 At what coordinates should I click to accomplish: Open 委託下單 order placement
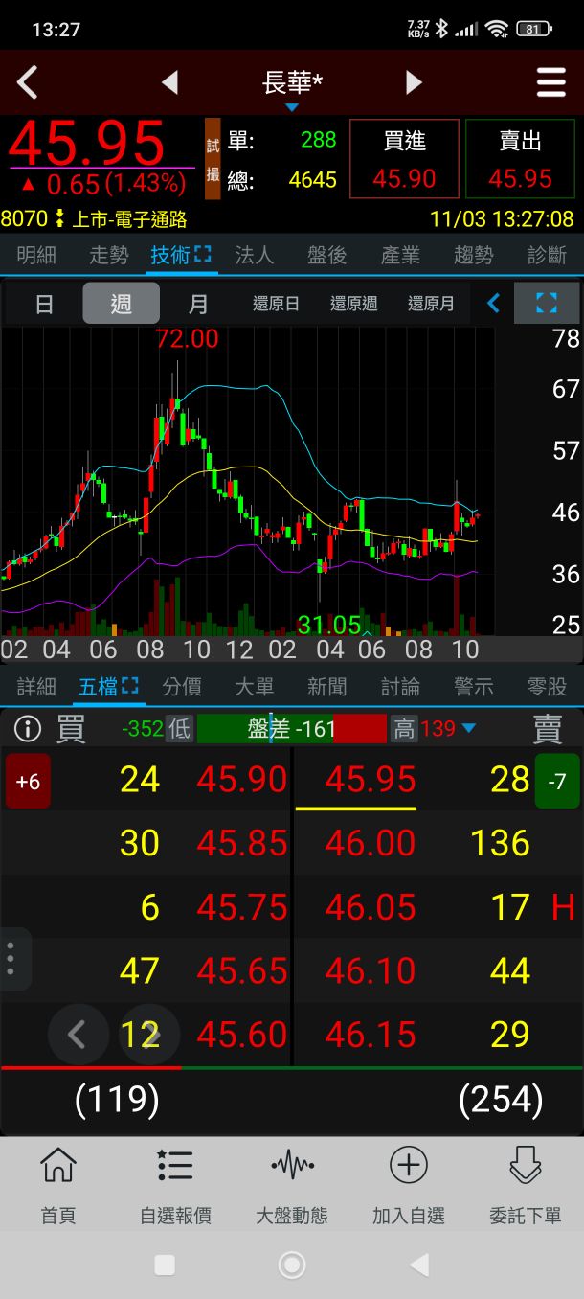point(526,1186)
